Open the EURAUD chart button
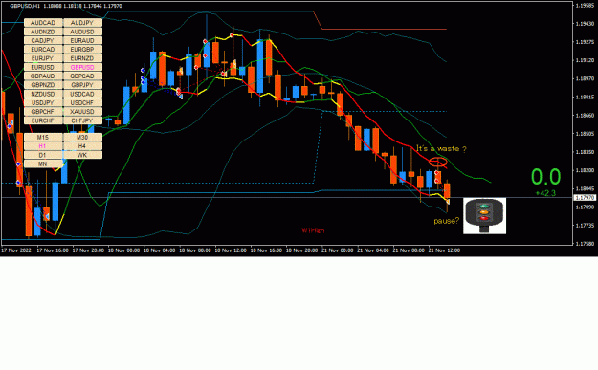 (x=82, y=40)
